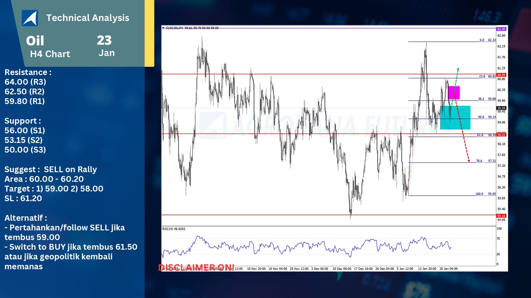Image resolution: width=531 pixels, height=298 pixels.
Task: Click the Fibonacci 100.0 level label
Action: coord(479,194)
